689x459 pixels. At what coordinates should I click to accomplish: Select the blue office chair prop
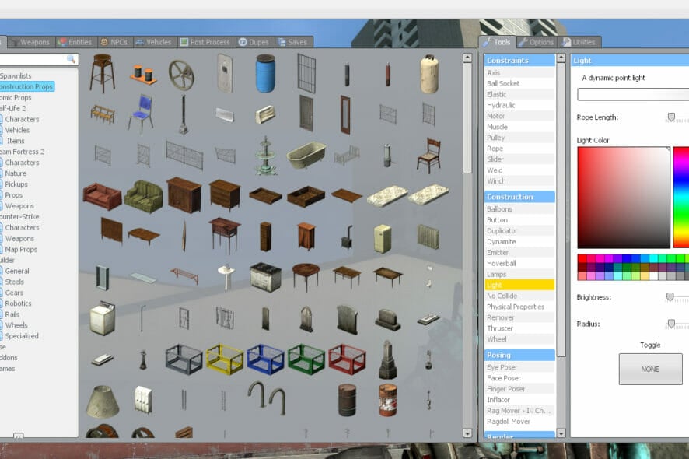point(142,114)
